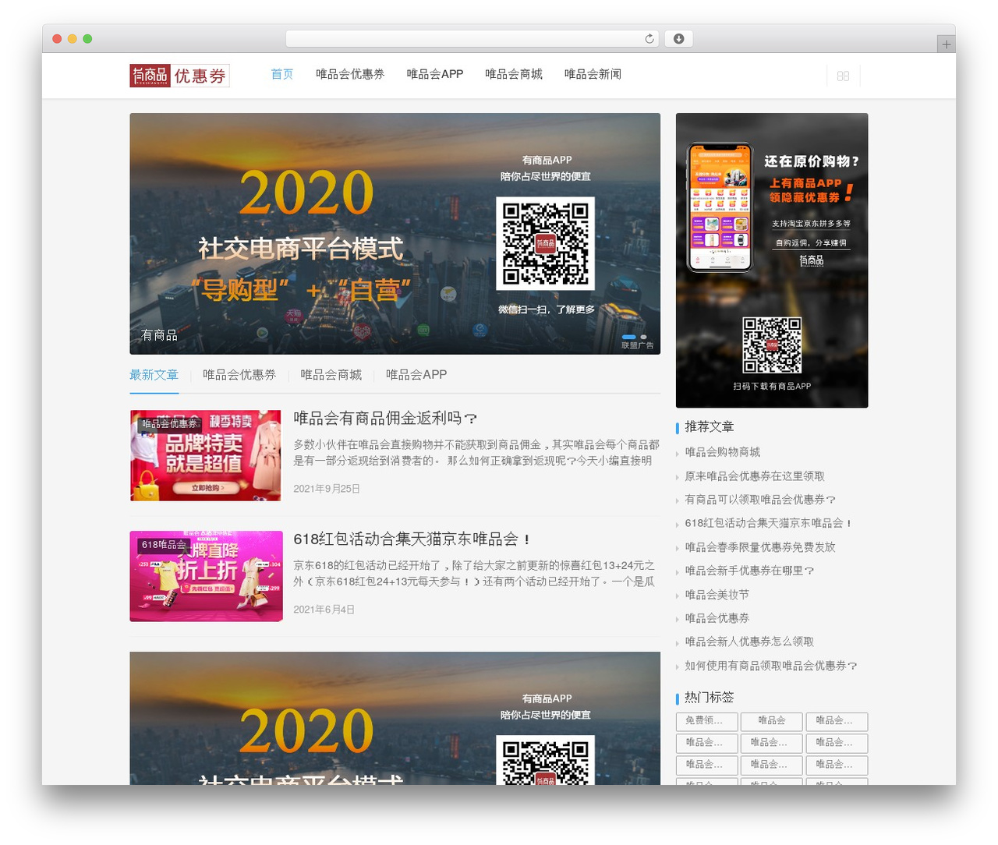Go to 唯品会APP in top navigation
This screenshot has width=998, height=845.
435,74
